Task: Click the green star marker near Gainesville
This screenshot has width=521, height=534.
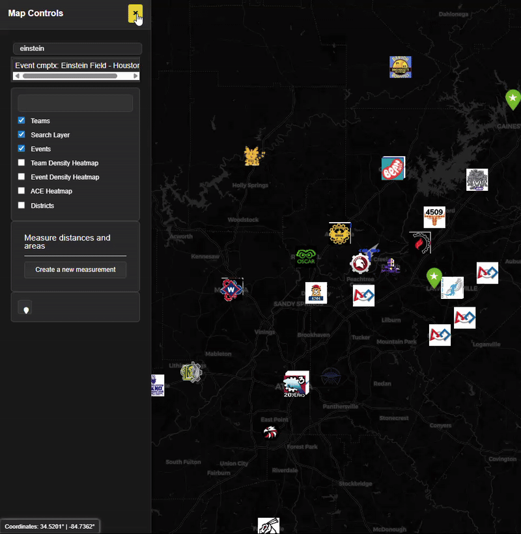Action: click(x=513, y=99)
